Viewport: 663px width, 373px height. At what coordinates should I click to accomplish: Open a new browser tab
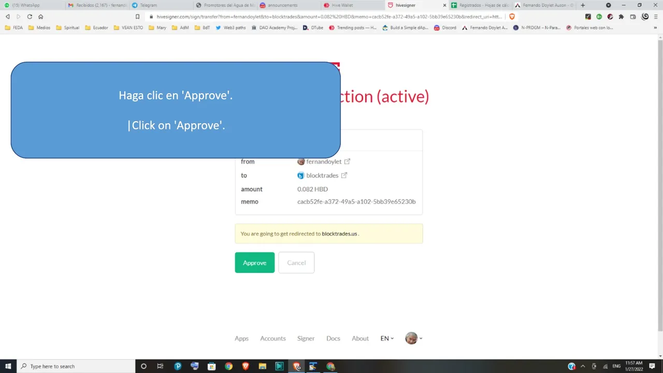583,5
